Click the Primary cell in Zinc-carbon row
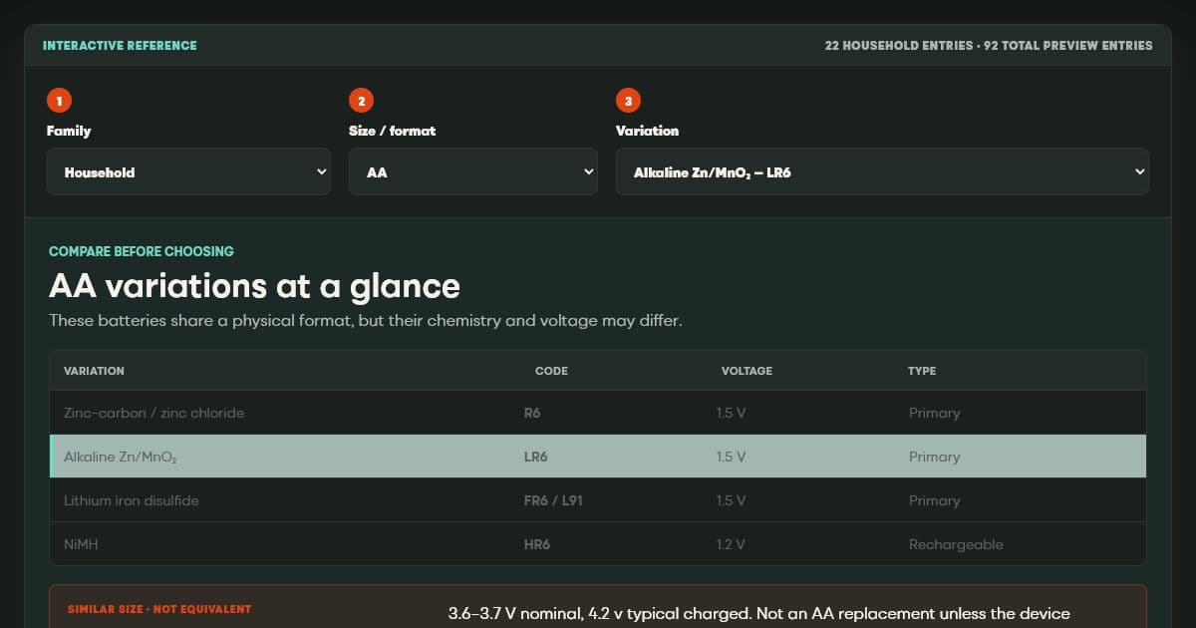The height and width of the screenshot is (628, 1196). (934, 413)
